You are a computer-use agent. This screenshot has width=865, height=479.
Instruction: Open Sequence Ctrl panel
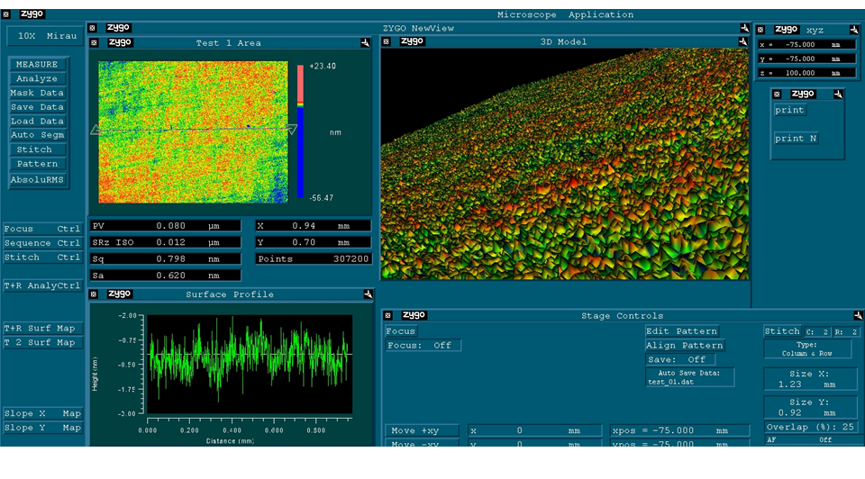42,243
